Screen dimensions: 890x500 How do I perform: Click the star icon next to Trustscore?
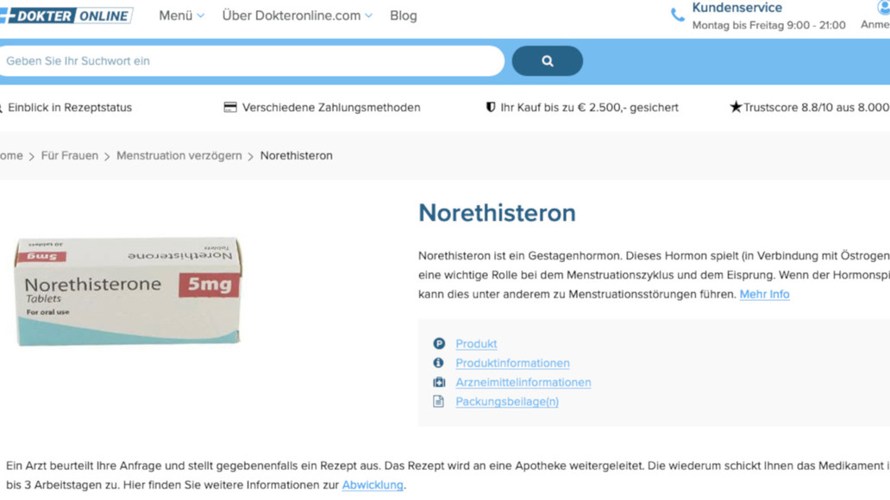[x=735, y=108]
